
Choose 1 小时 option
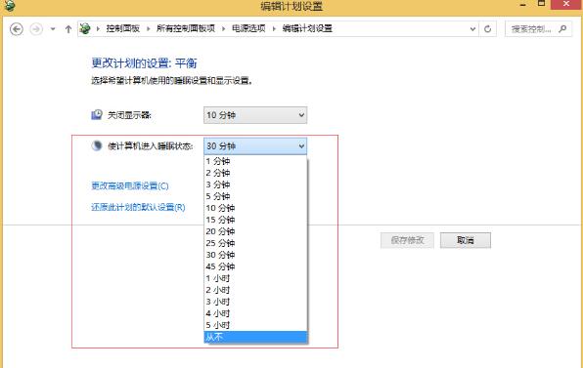(256, 278)
